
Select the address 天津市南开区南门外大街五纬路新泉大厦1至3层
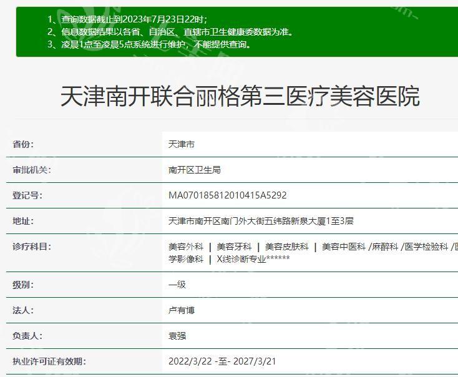click(261, 221)
